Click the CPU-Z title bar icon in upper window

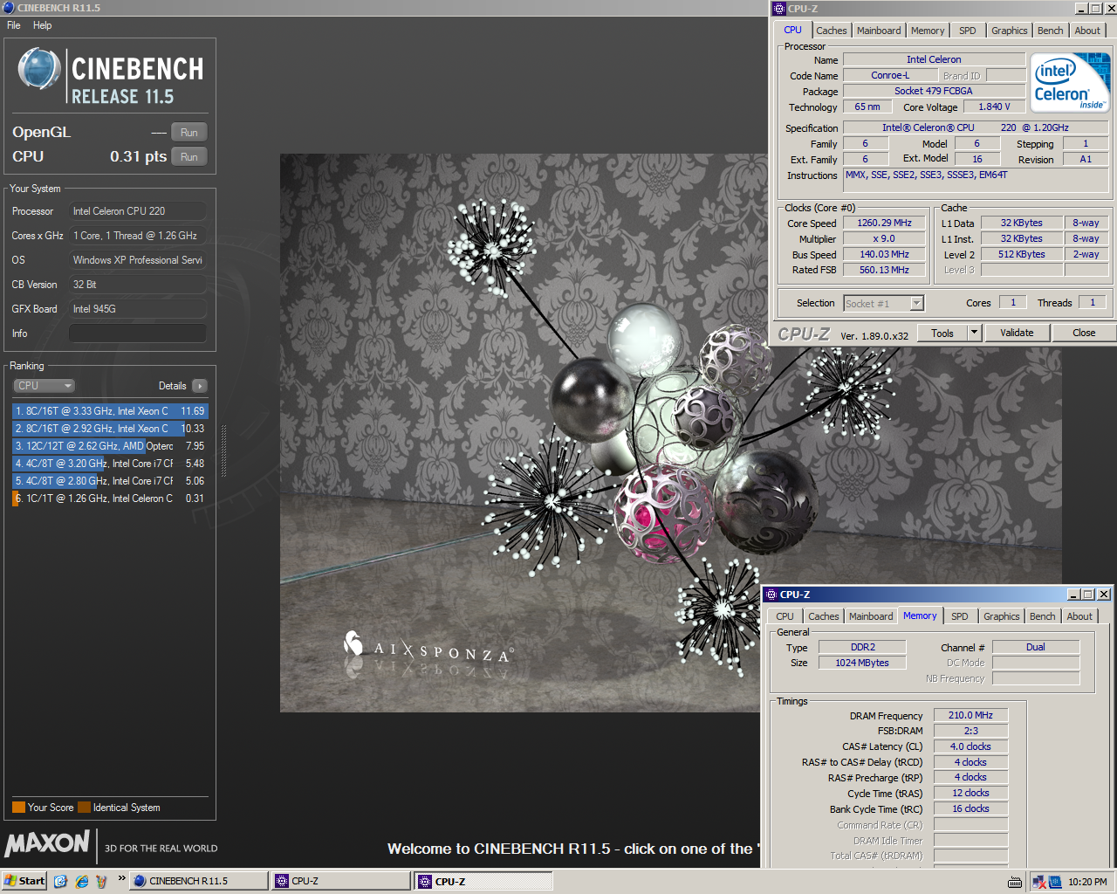pyautogui.click(x=778, y=9)
